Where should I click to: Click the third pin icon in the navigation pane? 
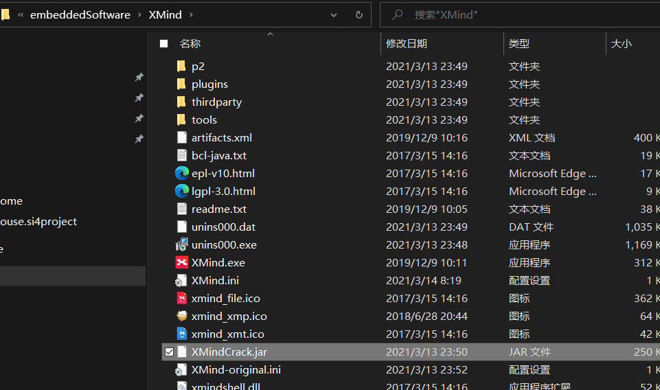[139, 118]
